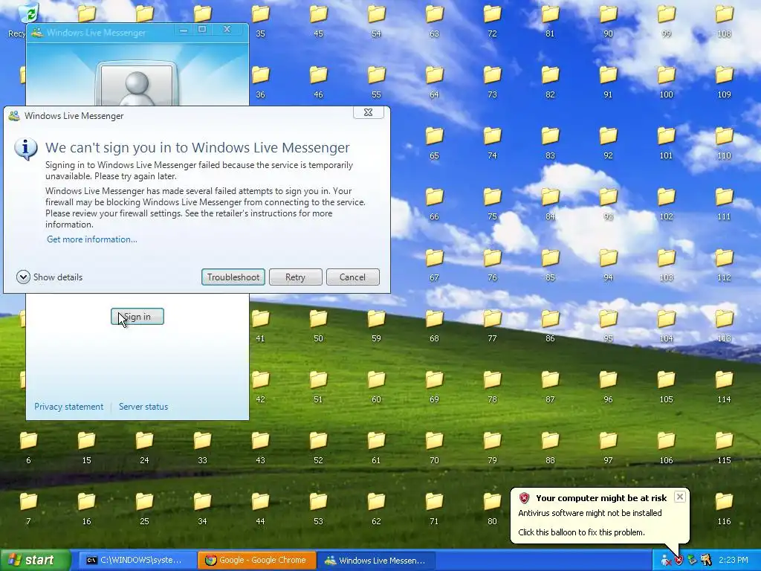This screenshot has width=761, height=571.
Task: Switch to Google Chrome in the taskbar
Action: (x=256, y=561)
